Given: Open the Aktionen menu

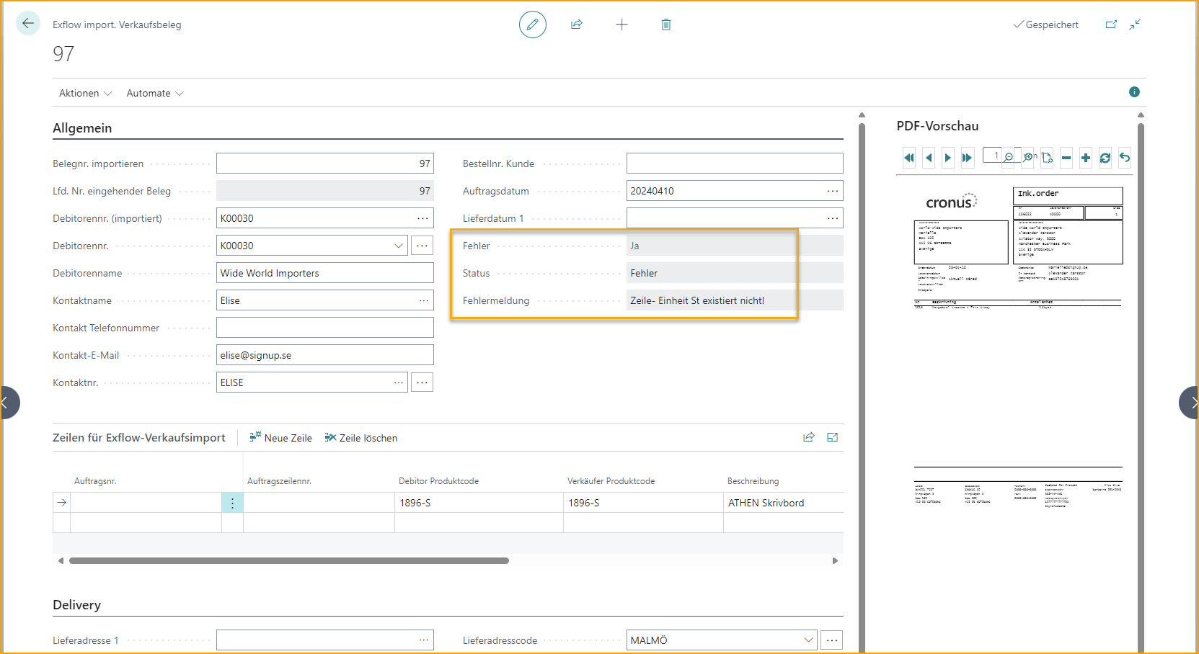Looking at the screenshot, I should click(x=85, y=94).
